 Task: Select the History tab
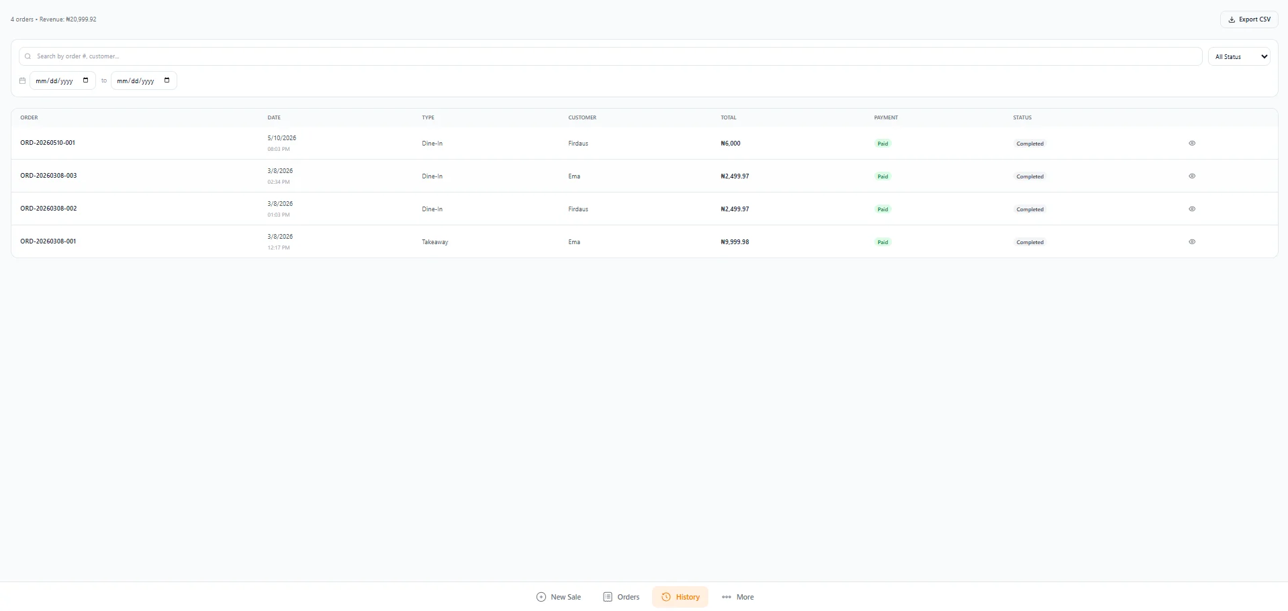click(680, 597)
